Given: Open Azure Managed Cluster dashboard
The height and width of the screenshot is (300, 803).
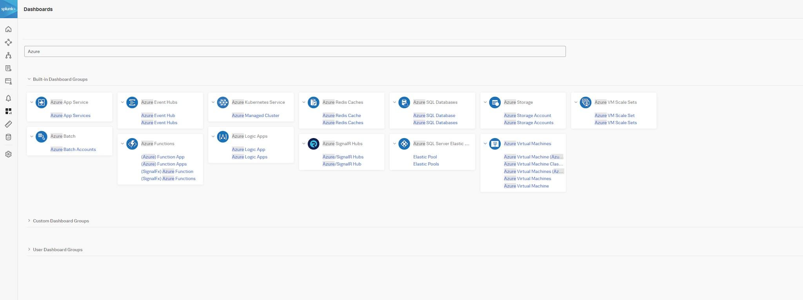Looking at the screenshot, I should point(256,115).
